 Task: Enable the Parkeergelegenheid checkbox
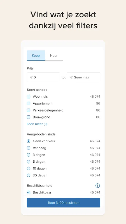tap(29, 110)
